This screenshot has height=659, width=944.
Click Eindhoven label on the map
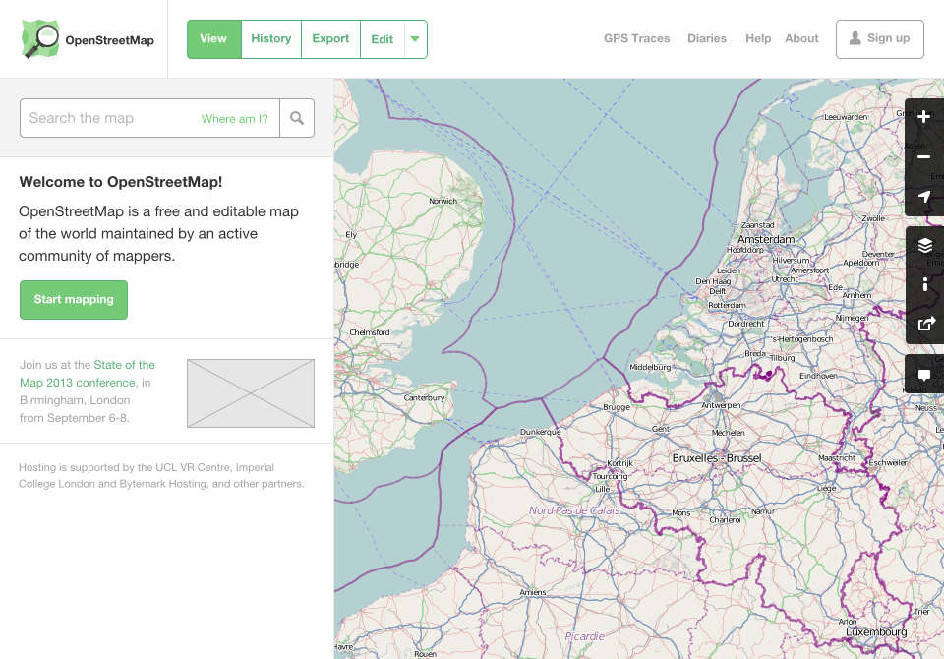pos(818,376)
